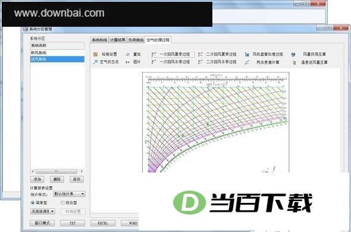The height and width of the screenshot is (232, 351).
Task: Switch to the 计算结果 tab
Action: tap(118, 40)
